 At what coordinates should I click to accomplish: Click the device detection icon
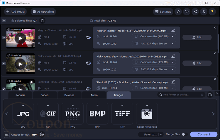tap(210, 95)
